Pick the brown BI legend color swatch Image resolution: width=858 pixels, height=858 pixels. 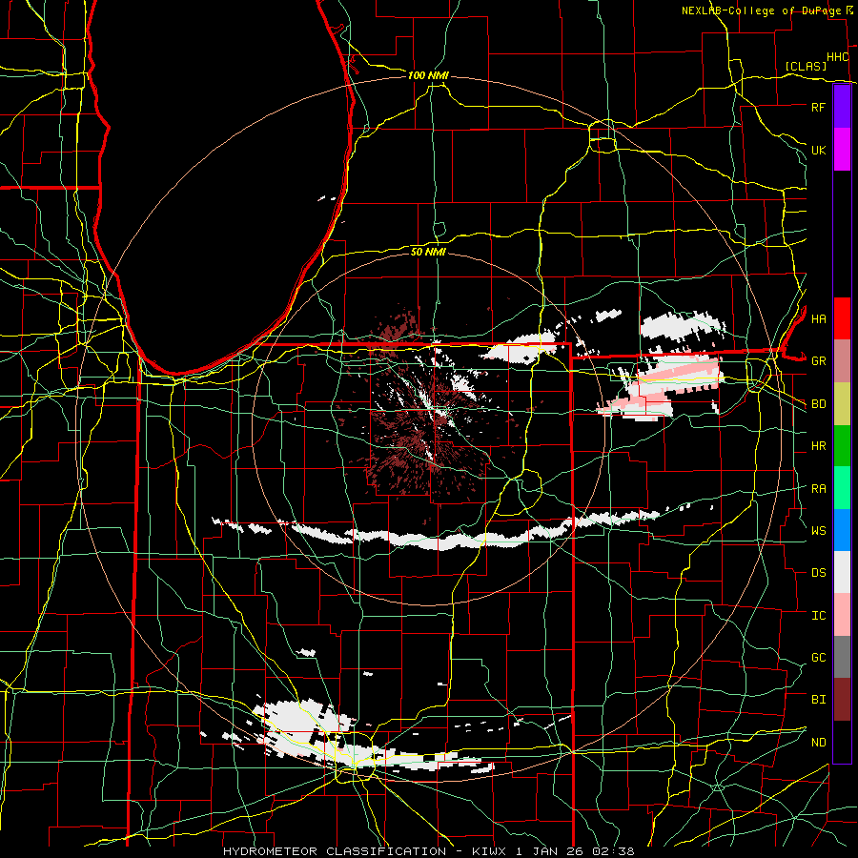[x=842, y=700]
